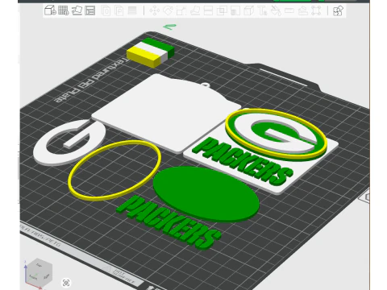Screen dimensions: 387x290
Task: Select the Rotate tool
Action: [168, 11]
